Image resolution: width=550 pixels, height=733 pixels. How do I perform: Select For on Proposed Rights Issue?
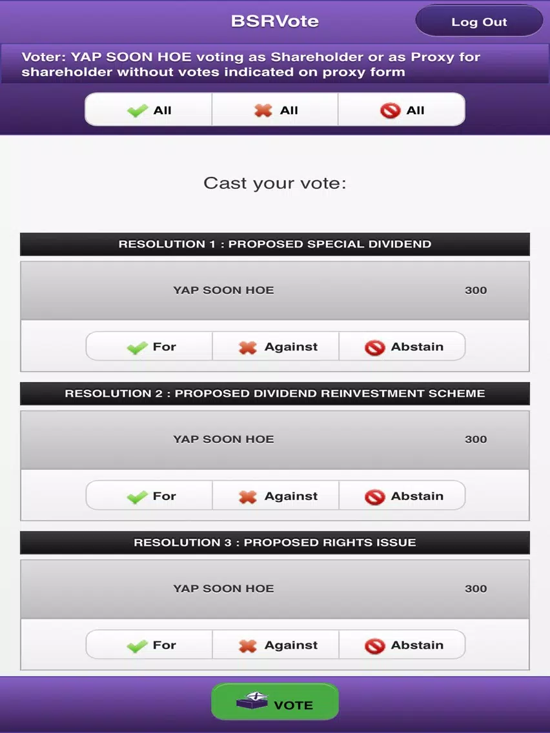(x=149, y=645)
